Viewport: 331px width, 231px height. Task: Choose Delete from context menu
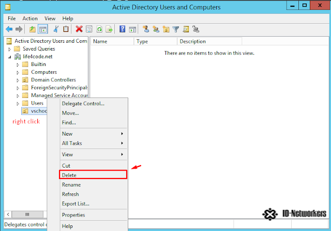point(93,175)
